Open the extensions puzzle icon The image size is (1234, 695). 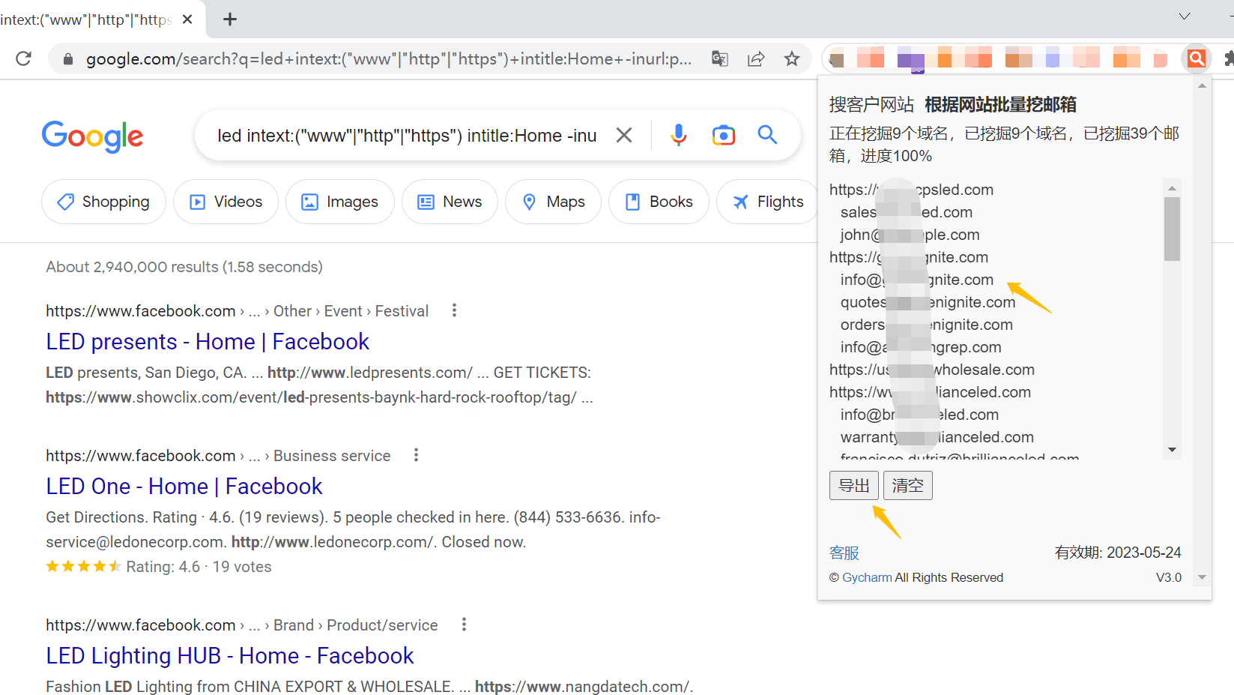click(1228, 58)
